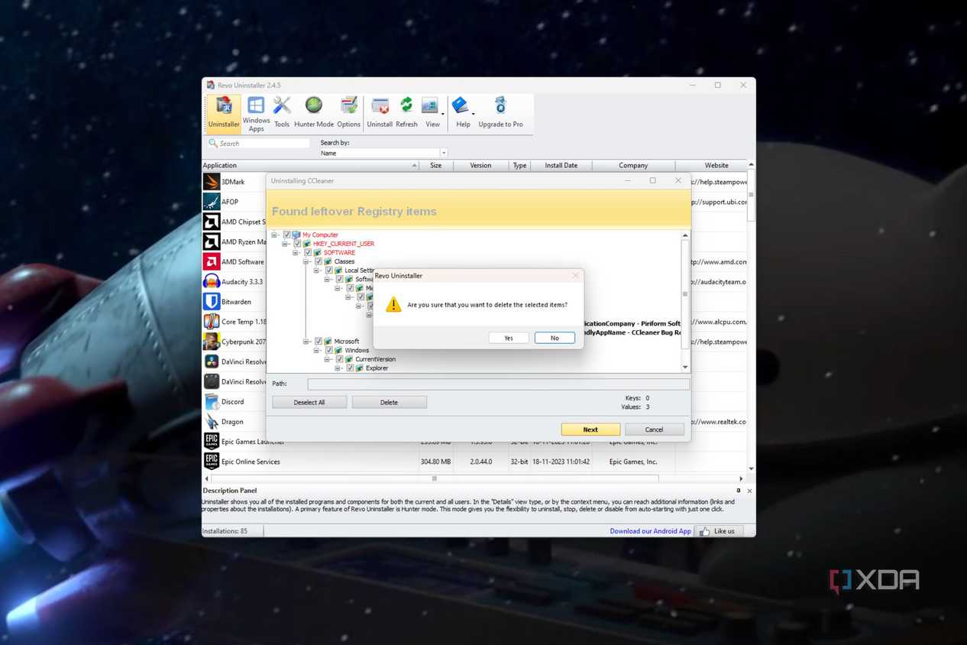Image resolution: width=967 pixels, height=645 pixels.
Task: Open the Uninstaller toolbar section
Action: point(224,113)
